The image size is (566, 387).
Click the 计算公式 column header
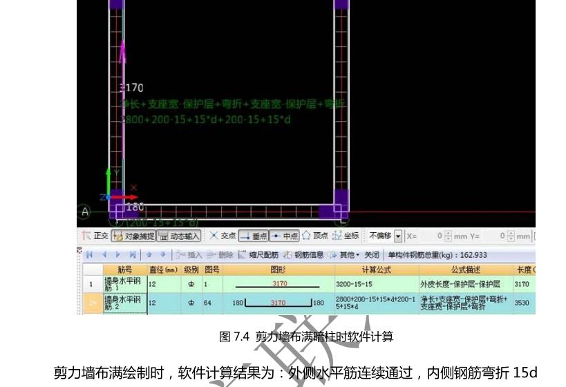tap(377, 270)
